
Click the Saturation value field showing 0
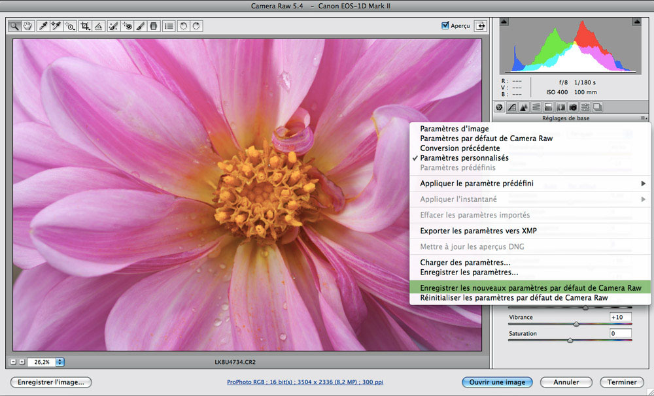tap(620, 333)
